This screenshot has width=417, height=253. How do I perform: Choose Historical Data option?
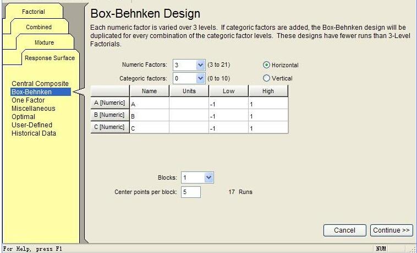tap(34, 133)
